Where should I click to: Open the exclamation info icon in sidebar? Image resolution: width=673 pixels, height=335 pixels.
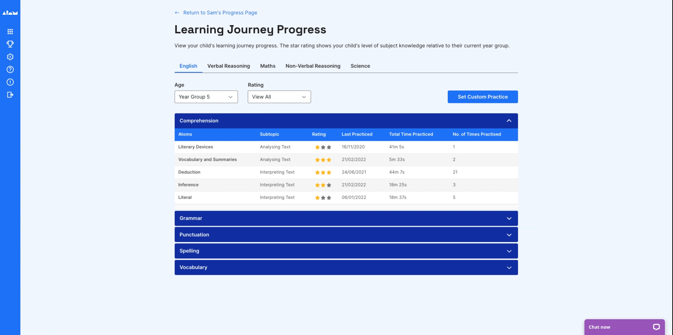coord(10,82)
